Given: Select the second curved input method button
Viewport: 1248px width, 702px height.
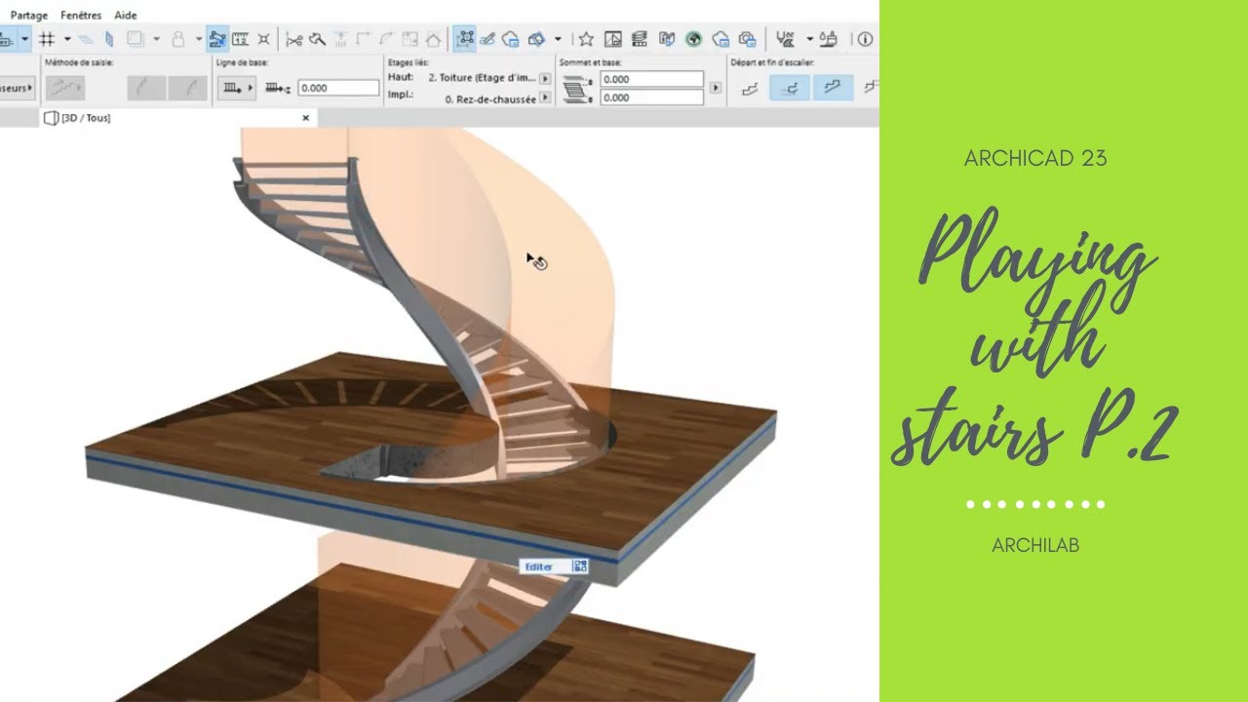Looking at the screenshot, I should [x=186, y=88].
